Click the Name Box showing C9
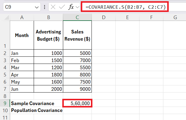The image size is (186, 120). [22, 7]
